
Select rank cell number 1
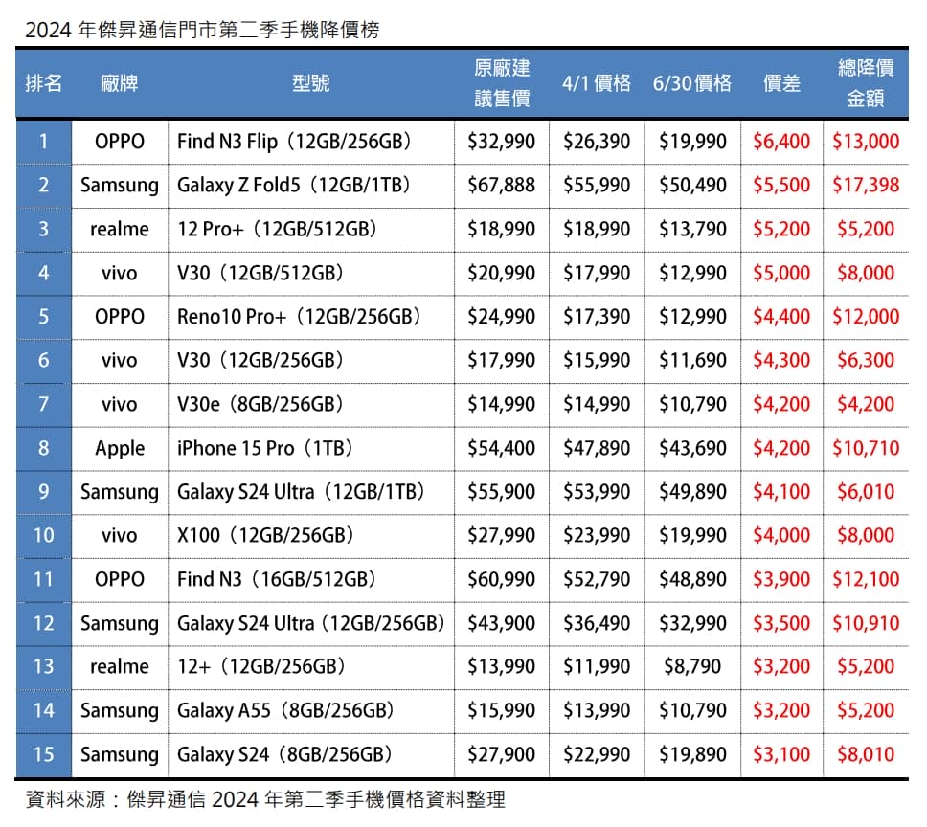43,142
